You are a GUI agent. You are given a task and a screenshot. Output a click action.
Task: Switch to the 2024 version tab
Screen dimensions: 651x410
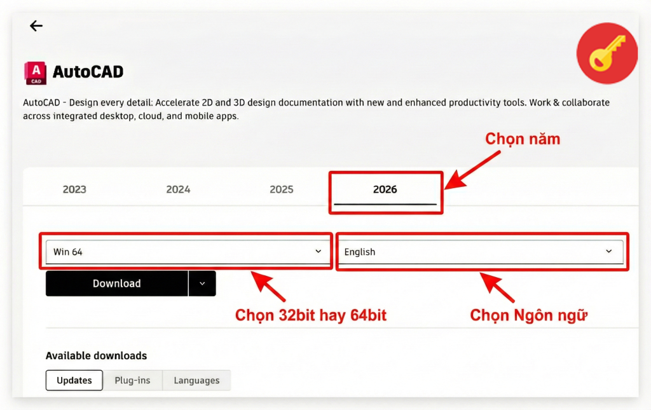(x=178, y=189)
